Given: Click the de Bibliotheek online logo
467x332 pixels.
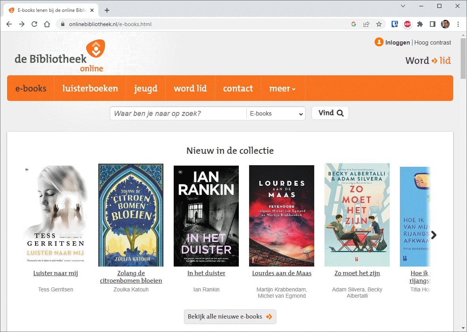Looking at the screenshot, I should (x=60, y=56).
